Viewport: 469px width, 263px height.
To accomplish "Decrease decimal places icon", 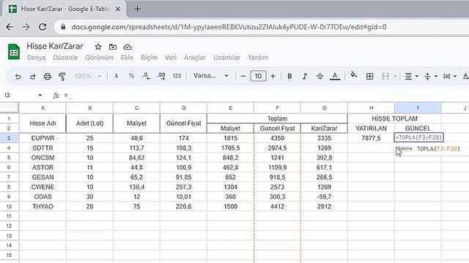I will coord(147,76).
